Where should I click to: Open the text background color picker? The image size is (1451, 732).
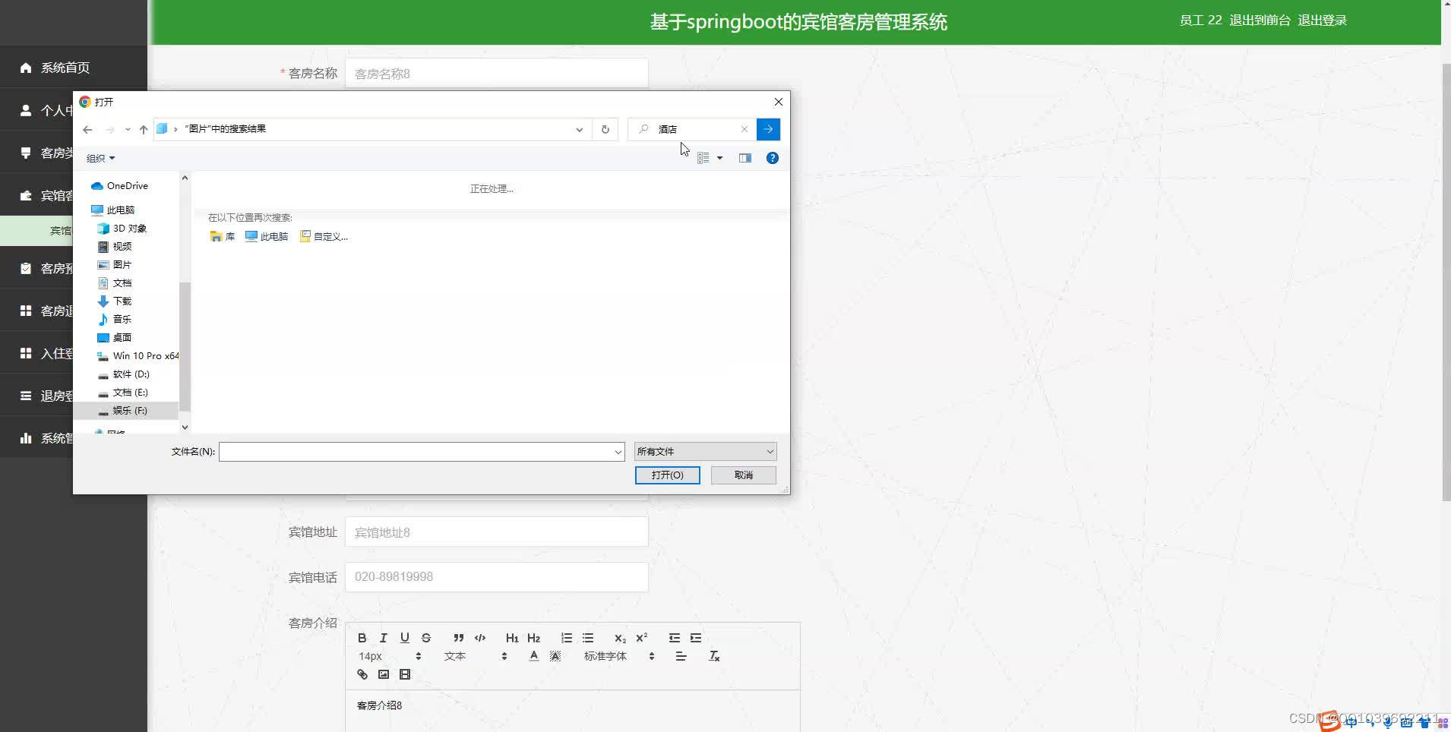pyautogui.click(x=555, y=656)
